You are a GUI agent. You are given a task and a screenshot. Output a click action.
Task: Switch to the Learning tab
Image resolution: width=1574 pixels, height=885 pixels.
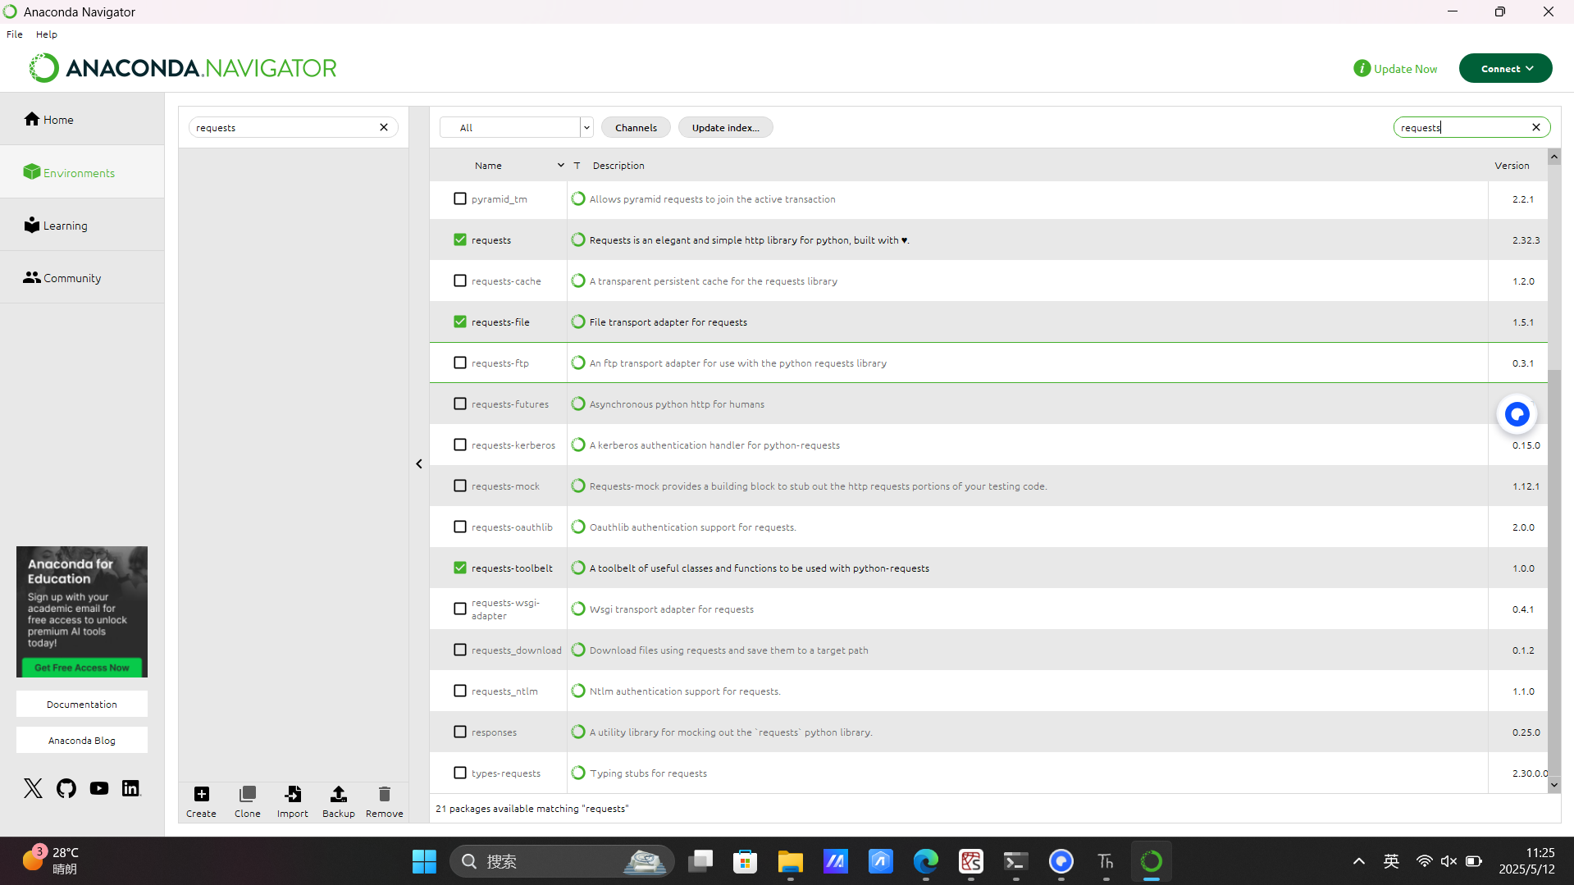tap(82, 225)
